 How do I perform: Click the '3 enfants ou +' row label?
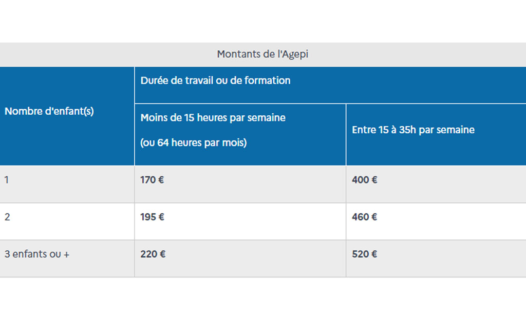pos(37,254)
